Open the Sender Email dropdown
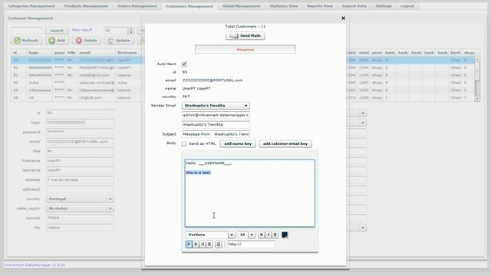 216,106
